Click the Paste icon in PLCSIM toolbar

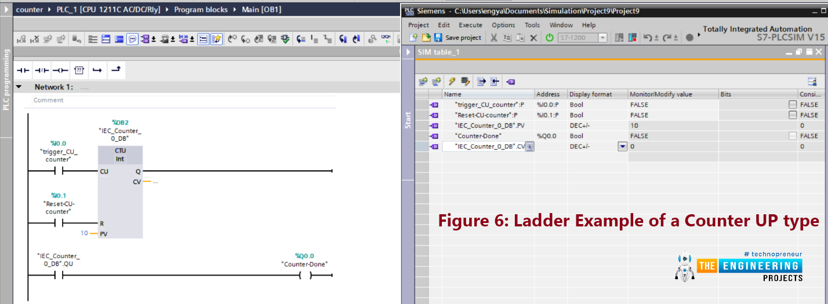[x=520, y=38]
